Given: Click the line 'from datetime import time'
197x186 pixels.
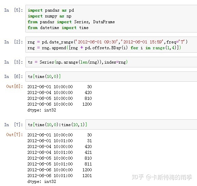Looking at the screenshot, I should point(58,28).
